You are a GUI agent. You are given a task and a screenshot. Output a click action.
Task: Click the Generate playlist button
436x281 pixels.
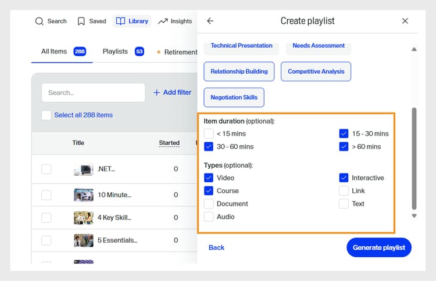[x=379, y=247]
